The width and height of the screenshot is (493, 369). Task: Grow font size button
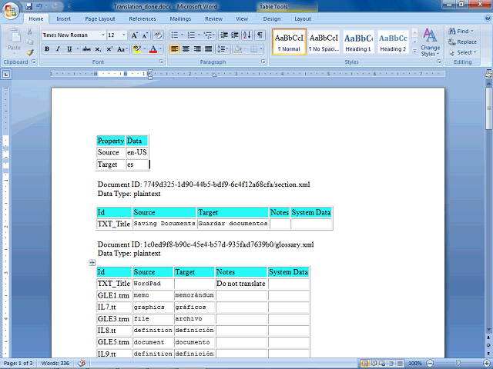click(134, 35)
